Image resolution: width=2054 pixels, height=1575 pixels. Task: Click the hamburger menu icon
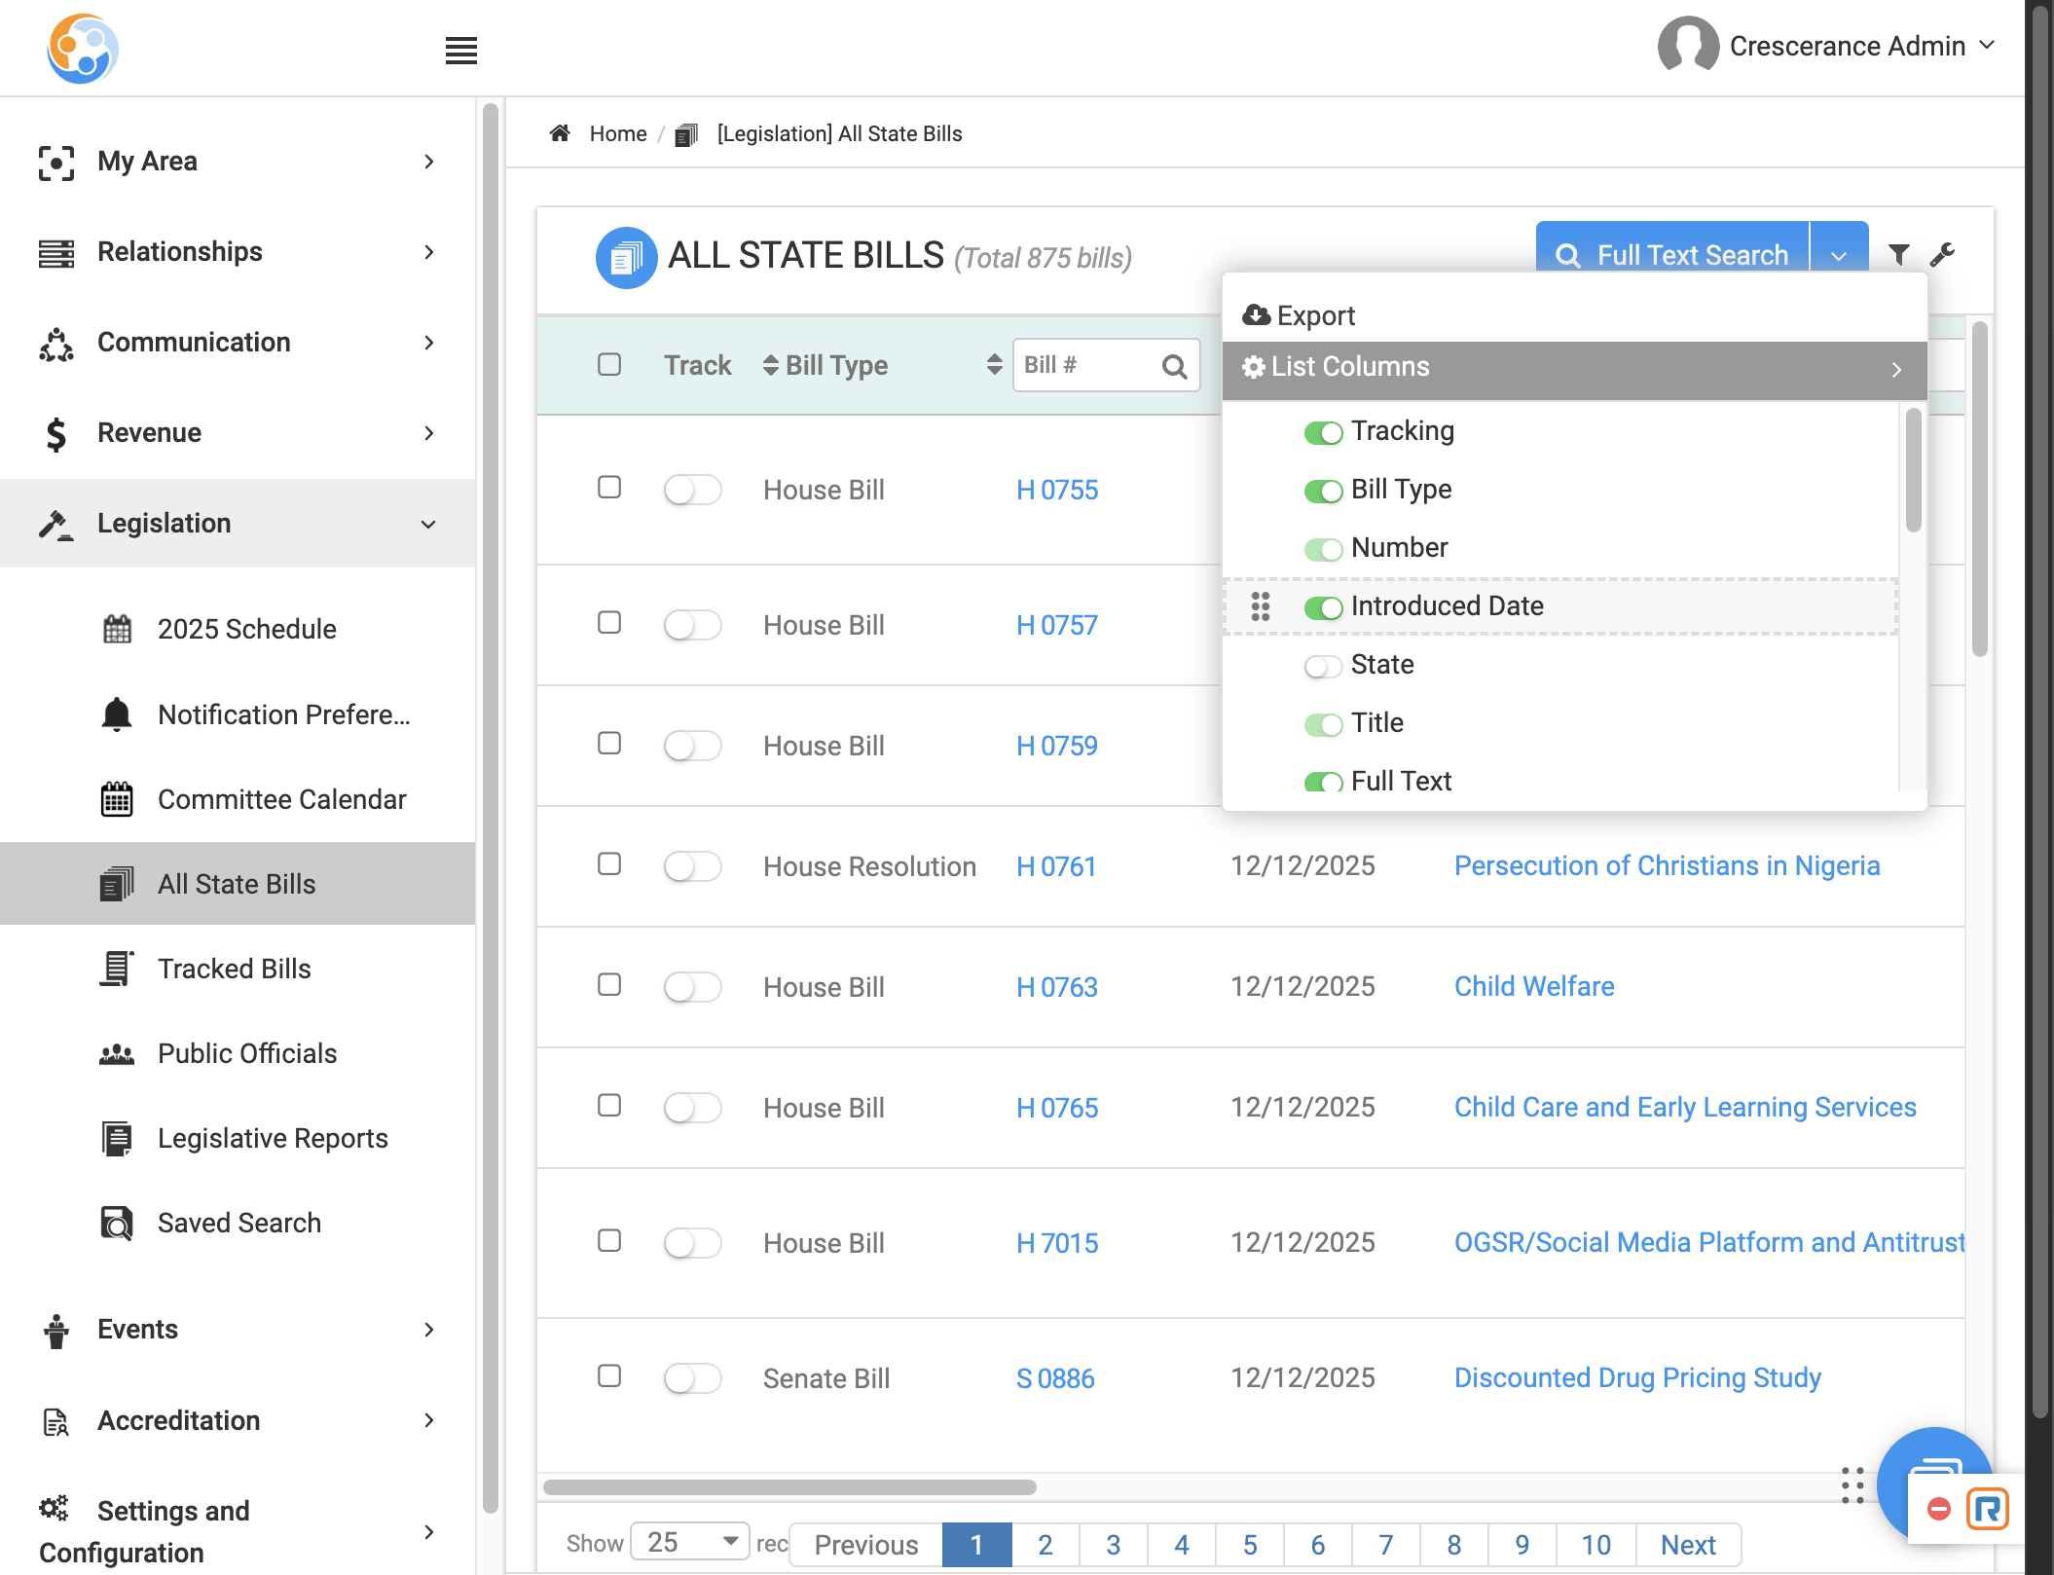point(461,51)
